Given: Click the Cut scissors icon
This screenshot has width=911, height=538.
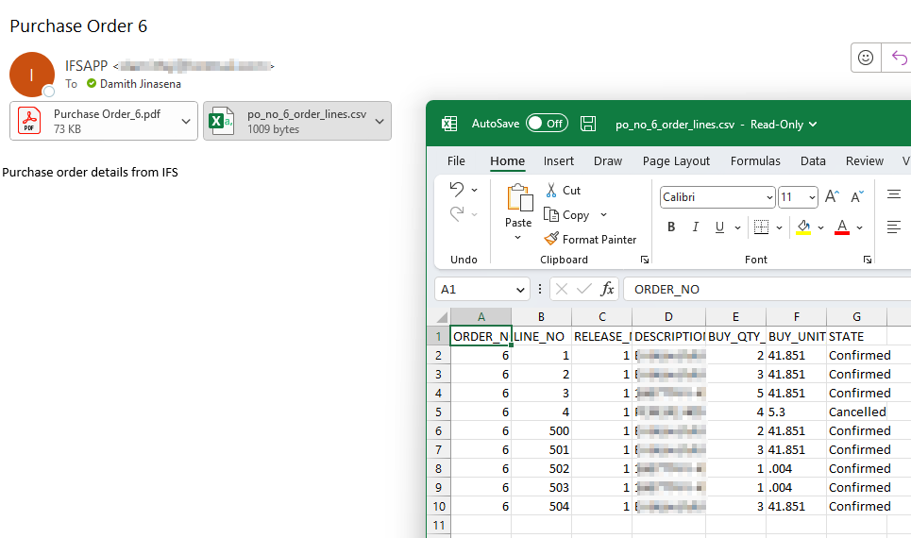Looking at the screenshot, I should (552, 191).
